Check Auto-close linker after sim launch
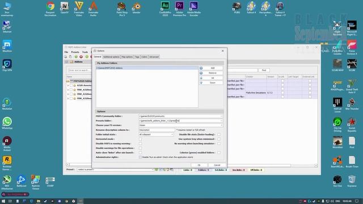363x204 pixels. tap(140, 152)
